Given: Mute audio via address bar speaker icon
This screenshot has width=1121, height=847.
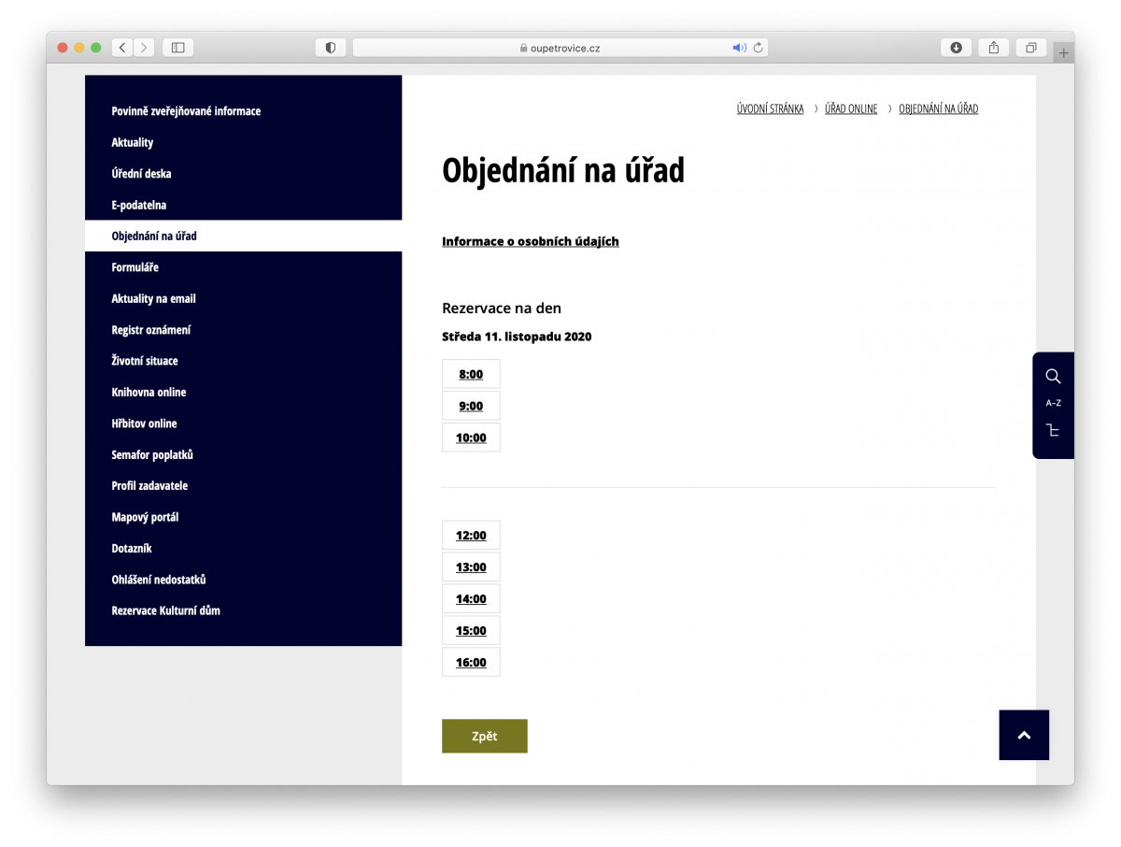Looking at the screenshot, I should coord(738,48).
